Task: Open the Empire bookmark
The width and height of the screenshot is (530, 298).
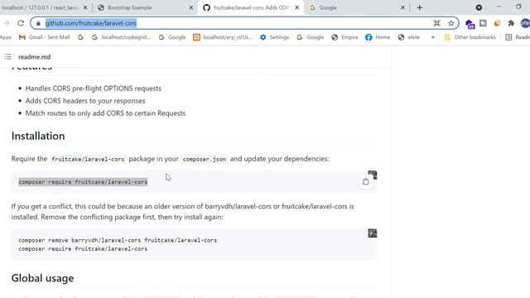Action: tap(344, 37)
